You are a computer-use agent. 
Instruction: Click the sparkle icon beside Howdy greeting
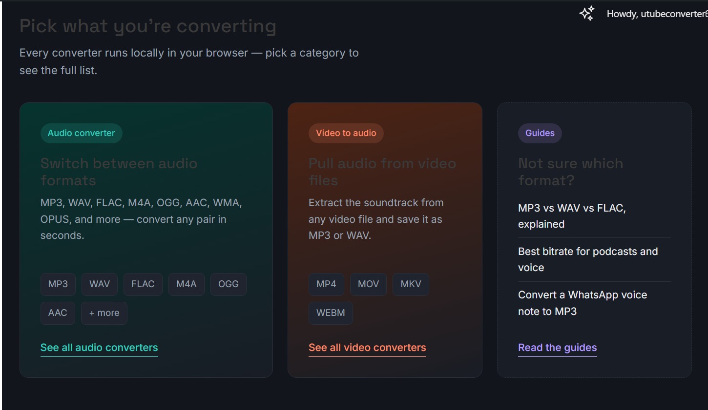click(x=587, y=13)
